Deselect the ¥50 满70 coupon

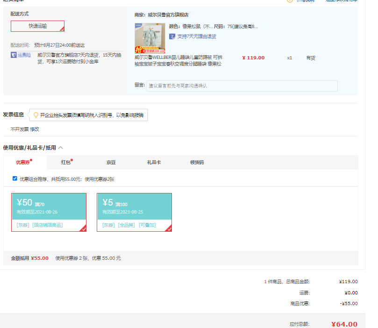coord(49,212)
